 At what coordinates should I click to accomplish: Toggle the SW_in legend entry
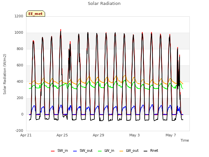[59, 150]
